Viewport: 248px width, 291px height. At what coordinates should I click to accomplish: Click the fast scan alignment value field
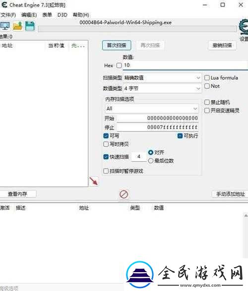point(139,157)
